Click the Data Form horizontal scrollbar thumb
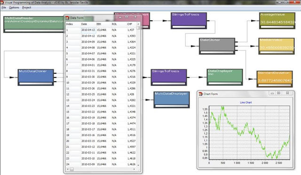Screen dimensions: 301x175 tap(71, 169)
